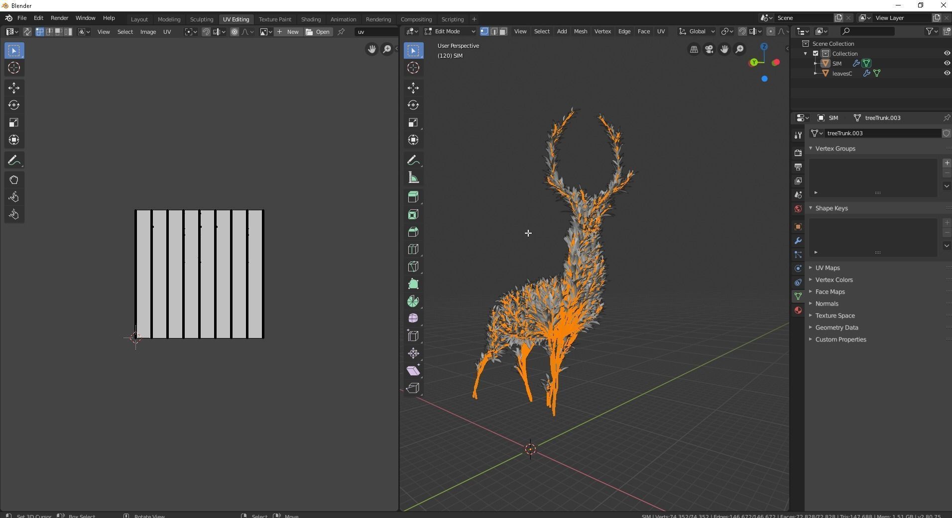952x518 pixels.
Task: Expand the Vertex Colors panel
Action: click(834, 280)
